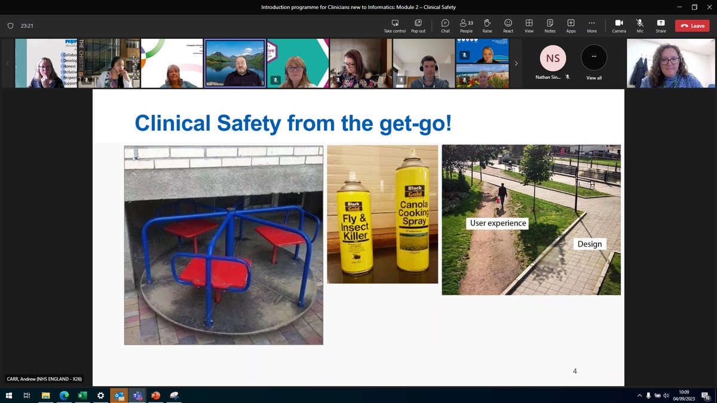
Task: Switch to Outlook on the taskbar
Action: 119,395
